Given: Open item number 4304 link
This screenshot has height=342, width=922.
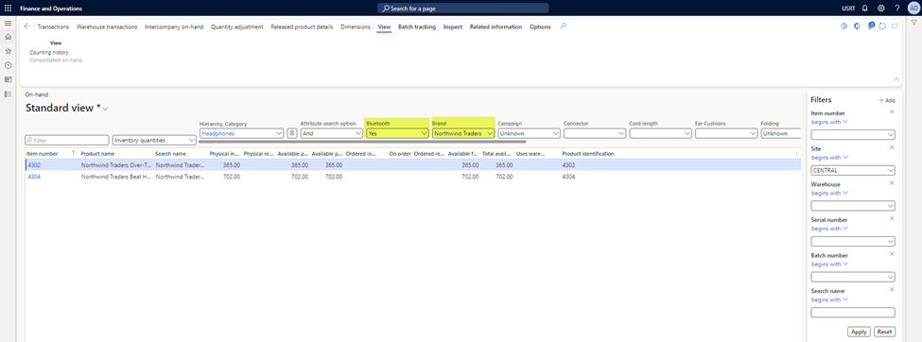Looking at the screenshot, I should 34,177.
